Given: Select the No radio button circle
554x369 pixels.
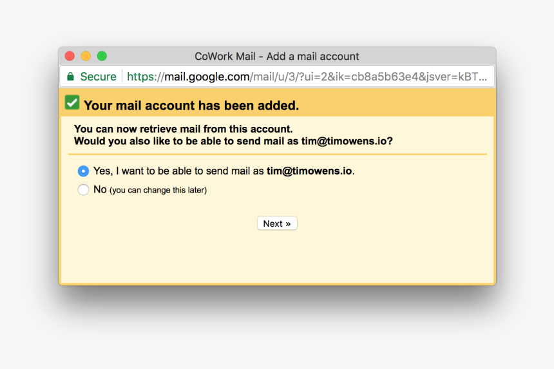Looking at the screenshot, I should coord(83,190).
